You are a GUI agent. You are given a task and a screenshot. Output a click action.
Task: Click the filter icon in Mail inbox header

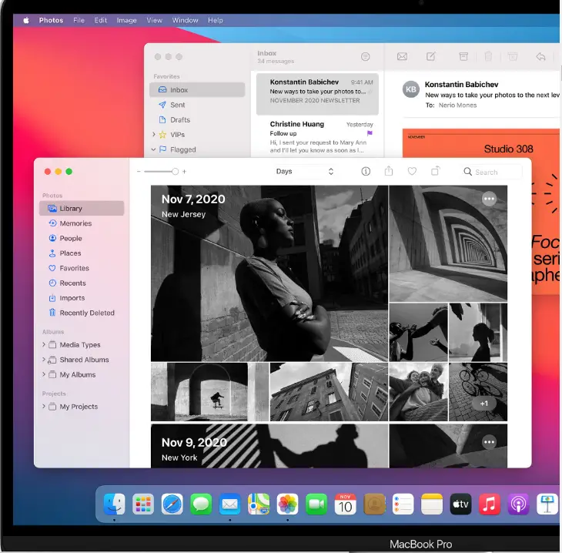(365, 57)
